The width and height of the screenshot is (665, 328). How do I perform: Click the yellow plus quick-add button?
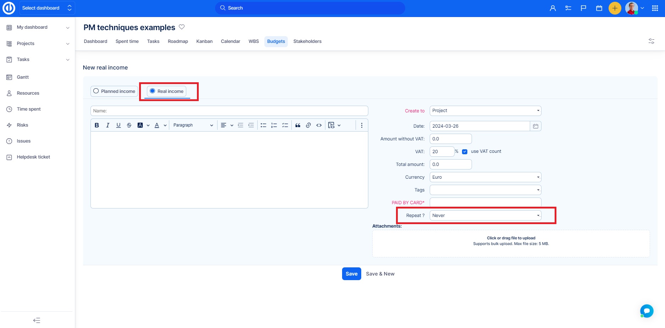(615, 8)
